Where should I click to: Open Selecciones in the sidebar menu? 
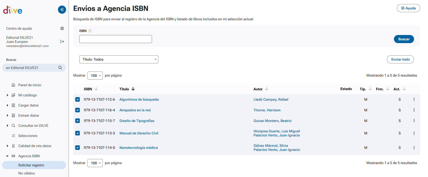[x=28, y=136]
